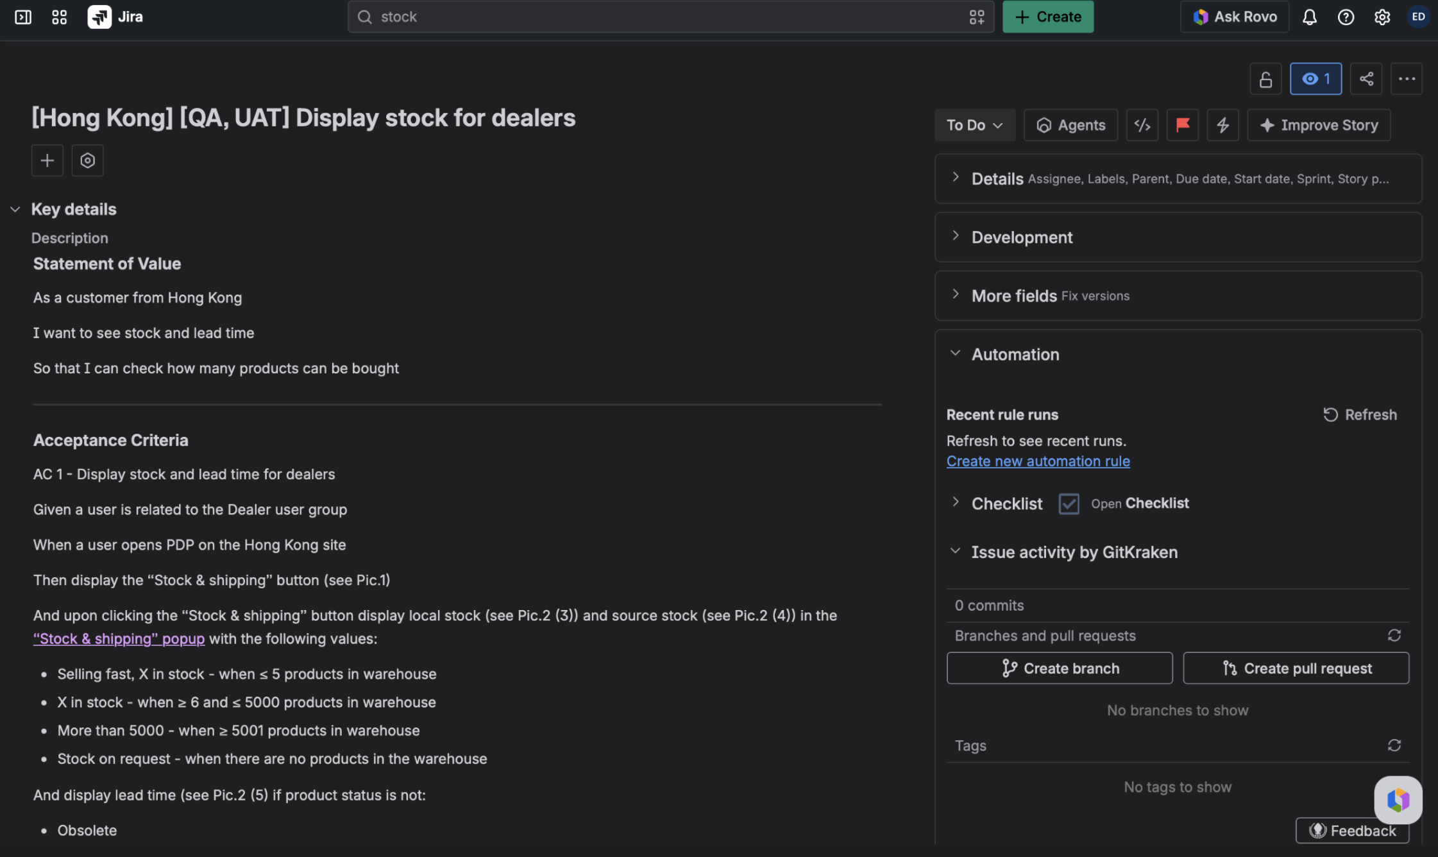Open the help question mark icon
The image size is (1438, 857).
[x=1346, y=17]
